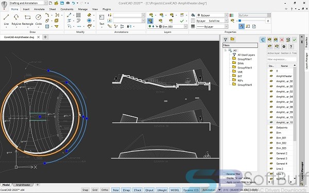Click the red X delete layer icon
Image resolution: width=309 pixels, height=193 pixels.
point(282,40)
